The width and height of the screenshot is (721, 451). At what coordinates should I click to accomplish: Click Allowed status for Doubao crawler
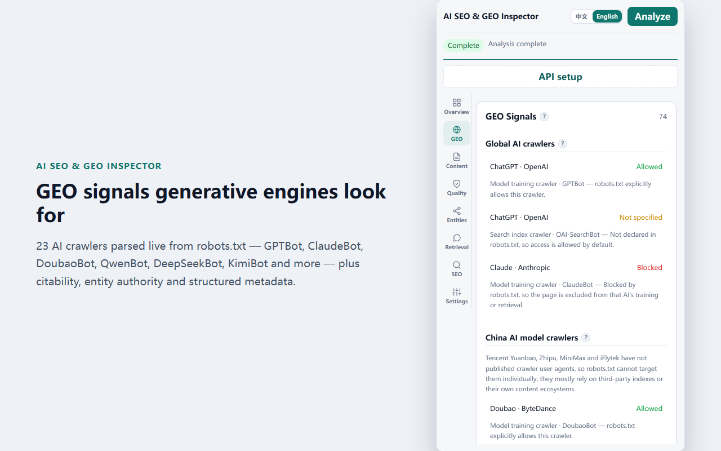[x=649, y=409]
